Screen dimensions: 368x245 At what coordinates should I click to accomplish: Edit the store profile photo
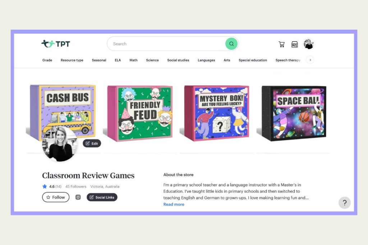pos(92,143)
